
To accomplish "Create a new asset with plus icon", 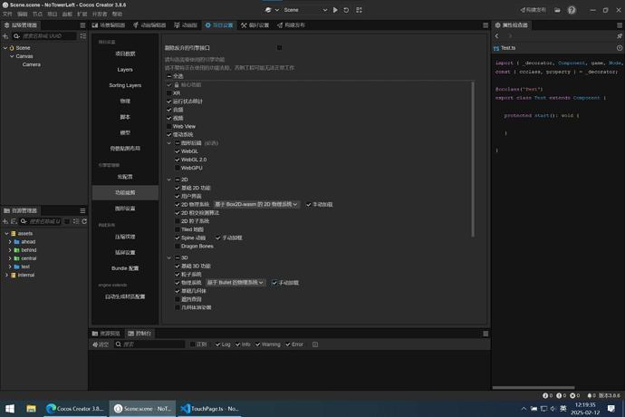I will coord(5,221).
